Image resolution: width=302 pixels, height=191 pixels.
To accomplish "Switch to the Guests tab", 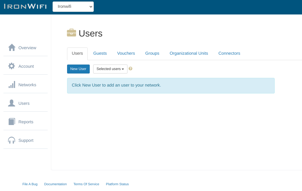I will click(x=100, y=53).
